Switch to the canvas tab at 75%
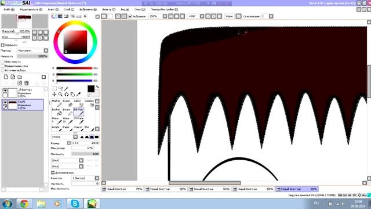The height and width of the screenshot is (209, 371). coord(122,189)
